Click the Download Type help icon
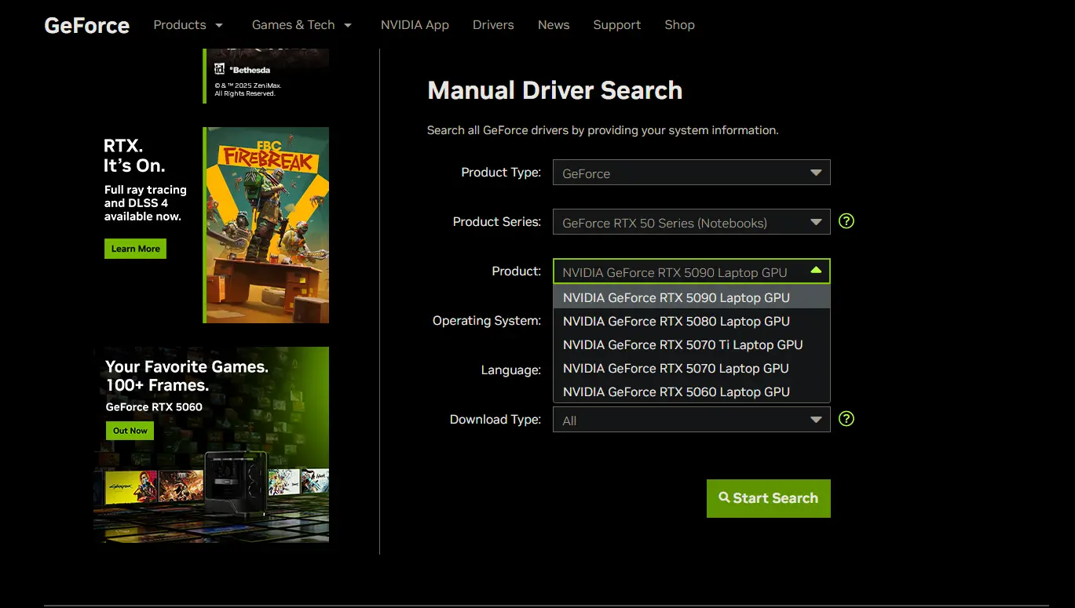 tap(846, 419)
